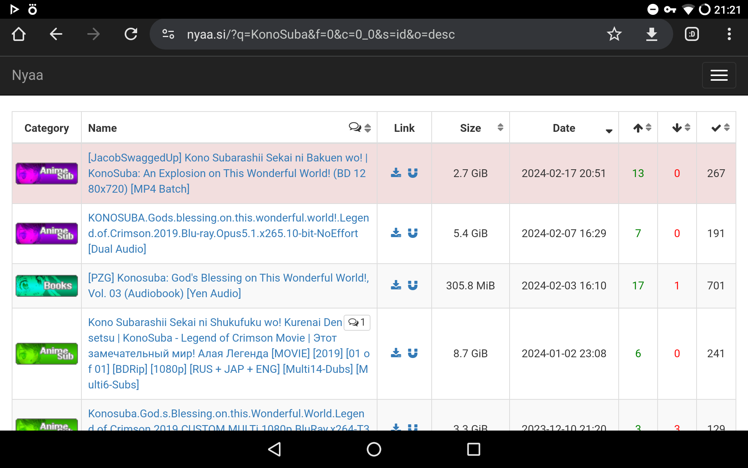This screenshot has width=748, height=468.
Task: Select completed count 701
Action: click(716, 285)
